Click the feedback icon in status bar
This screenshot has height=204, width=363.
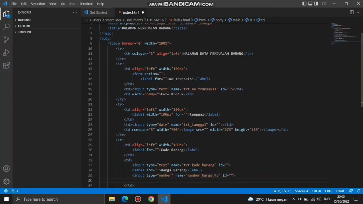coord(351,191)
